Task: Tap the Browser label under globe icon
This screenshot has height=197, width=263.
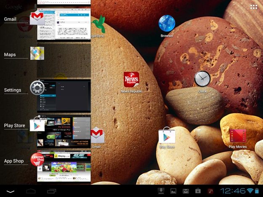Action: pyautogui.click(x=167, y=36)
